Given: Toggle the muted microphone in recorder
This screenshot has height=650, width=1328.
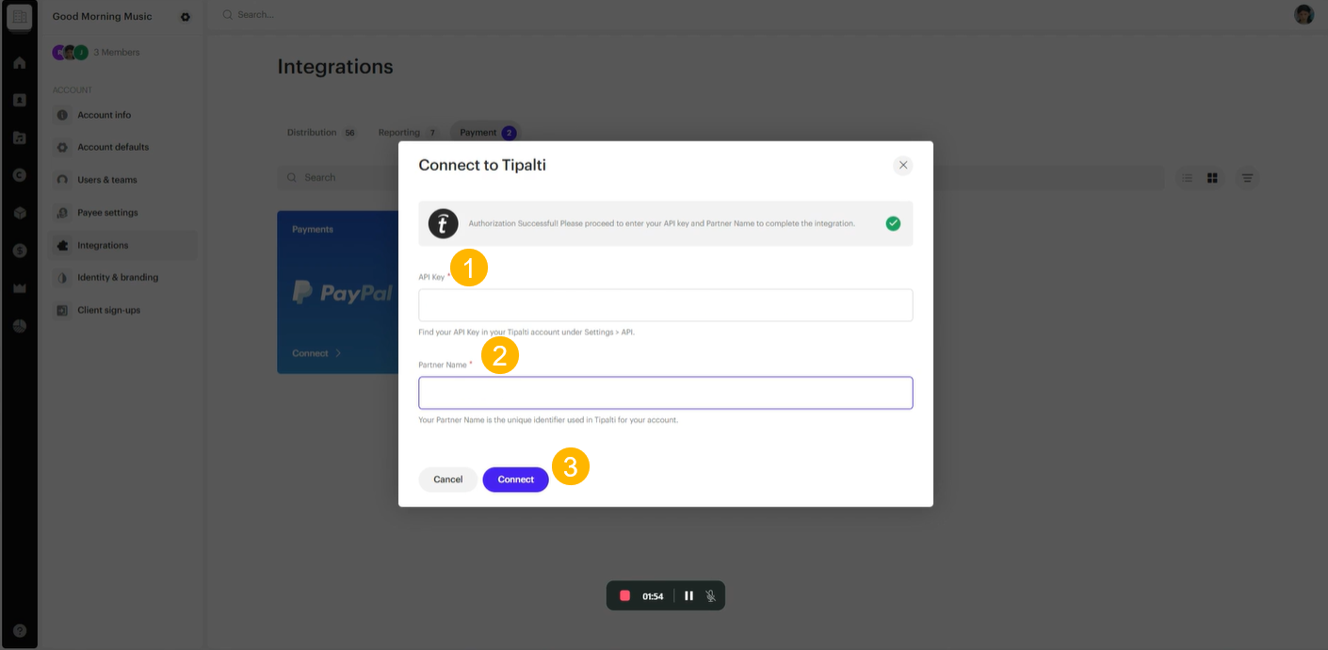Looking at the screenshot, I should click(x=711, y=595).
